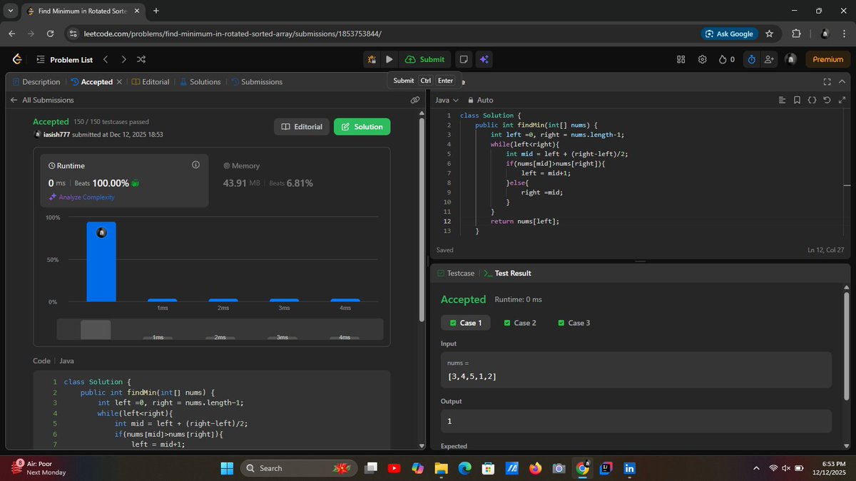Viewport: 856px width, 481px height.
Task: Click the daily streak flame icon
Action: tap(722, 59)
